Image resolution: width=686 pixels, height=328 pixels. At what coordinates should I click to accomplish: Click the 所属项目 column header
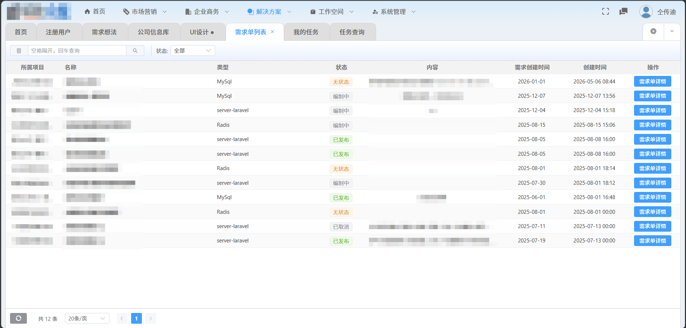(x=32, y=67)
